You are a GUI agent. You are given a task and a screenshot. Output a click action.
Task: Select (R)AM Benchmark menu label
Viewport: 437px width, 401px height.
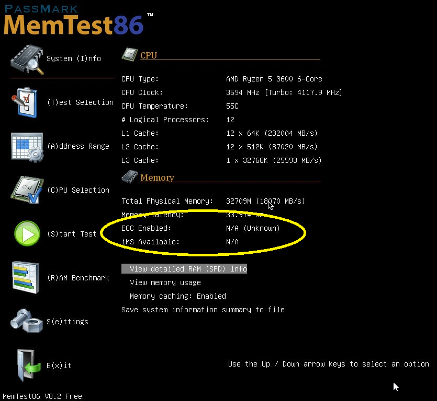coord(78,278)
